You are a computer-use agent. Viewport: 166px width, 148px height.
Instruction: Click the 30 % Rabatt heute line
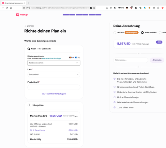click(x=54, y=130)
